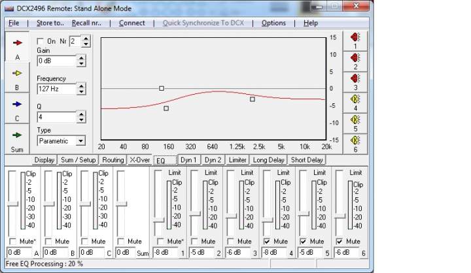
Task: Unmute output 5
Action: pyautogui.click(x=303, y=241)
